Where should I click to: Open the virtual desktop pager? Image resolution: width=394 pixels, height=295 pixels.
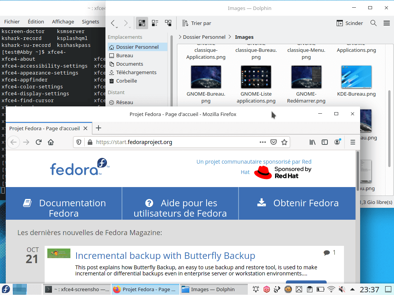pyautogui.click(x=27, y=289)
